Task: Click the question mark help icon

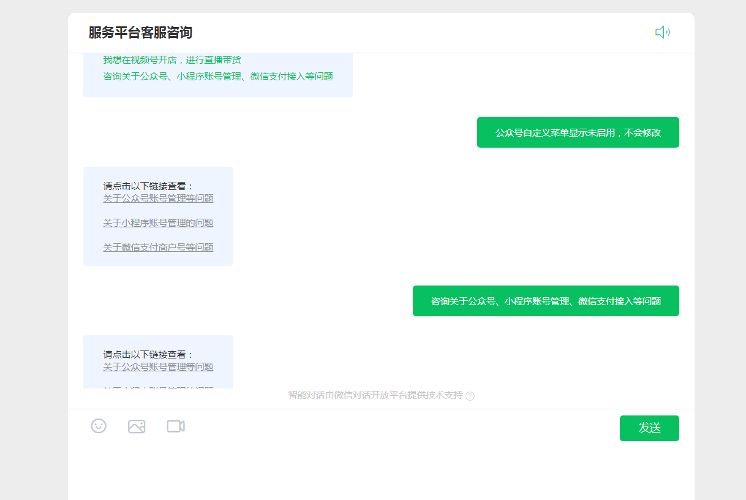Action: 470,396
